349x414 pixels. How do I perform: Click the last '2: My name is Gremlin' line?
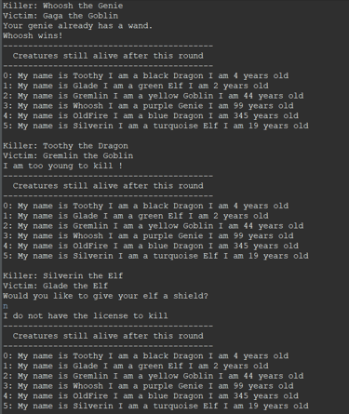pyautogui.click(x=154, y=376)
